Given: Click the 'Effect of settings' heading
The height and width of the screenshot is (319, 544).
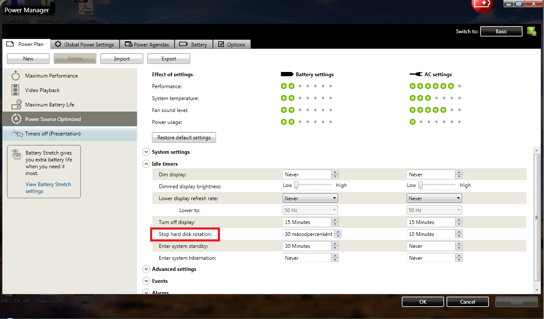Looking at the screenshot, I should tap(172, 75).
